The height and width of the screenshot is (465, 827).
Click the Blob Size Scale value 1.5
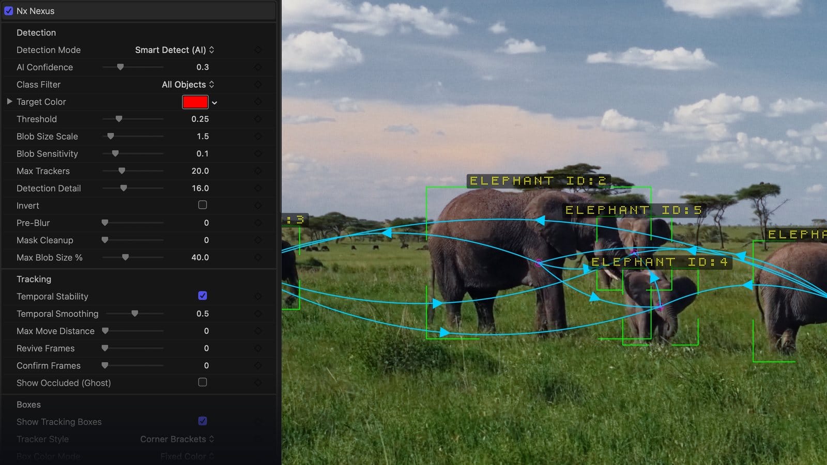tap(203, 136)
